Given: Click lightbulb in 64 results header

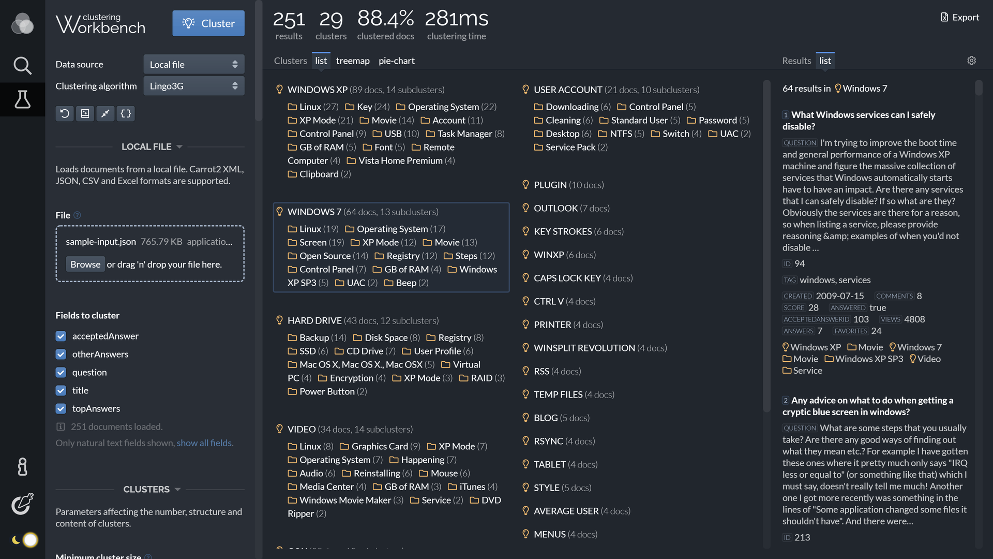Looking at the screenshot, I should pyautogui.click(x=838, y=88).
